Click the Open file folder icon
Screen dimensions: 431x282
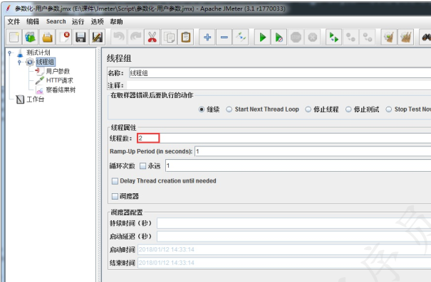tap(47, 37)
